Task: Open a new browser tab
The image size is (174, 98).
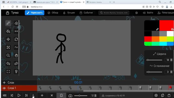Action: point(114,2)
